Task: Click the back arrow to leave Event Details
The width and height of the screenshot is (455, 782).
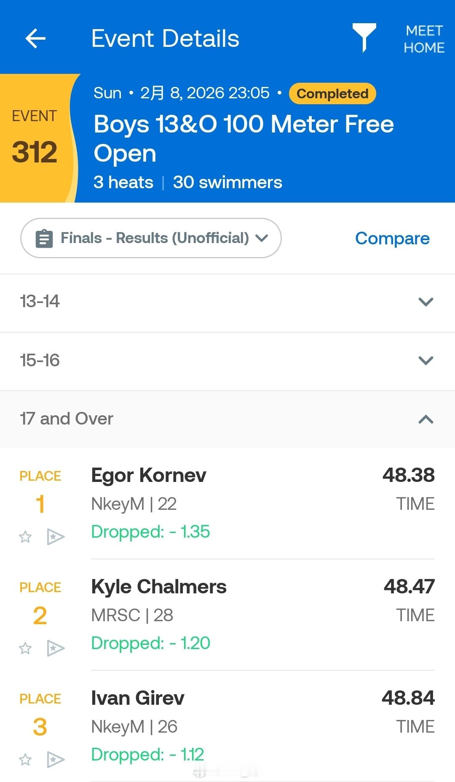Action: (x=35, y=38)
